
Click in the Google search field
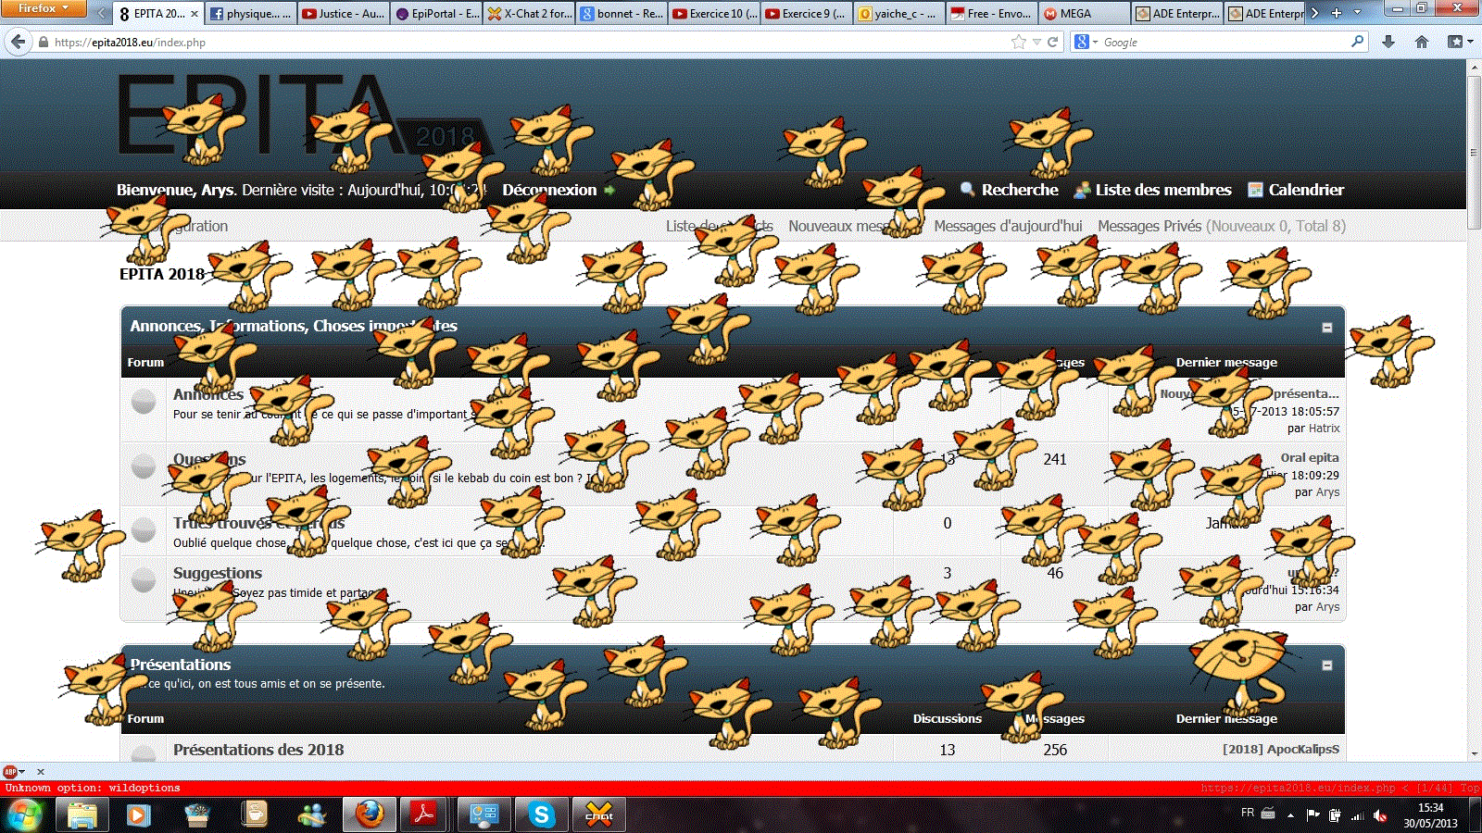(x=1223, y=42)
